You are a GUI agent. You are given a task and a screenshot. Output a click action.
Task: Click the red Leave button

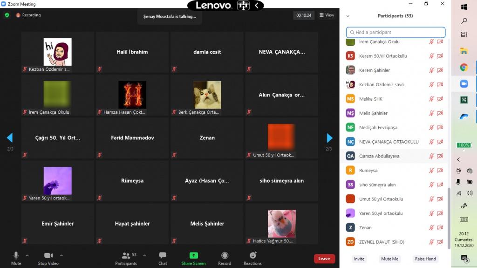tap(324, 259)
